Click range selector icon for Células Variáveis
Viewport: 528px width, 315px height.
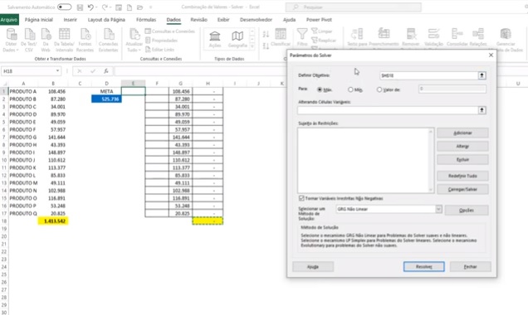[482, 110]
